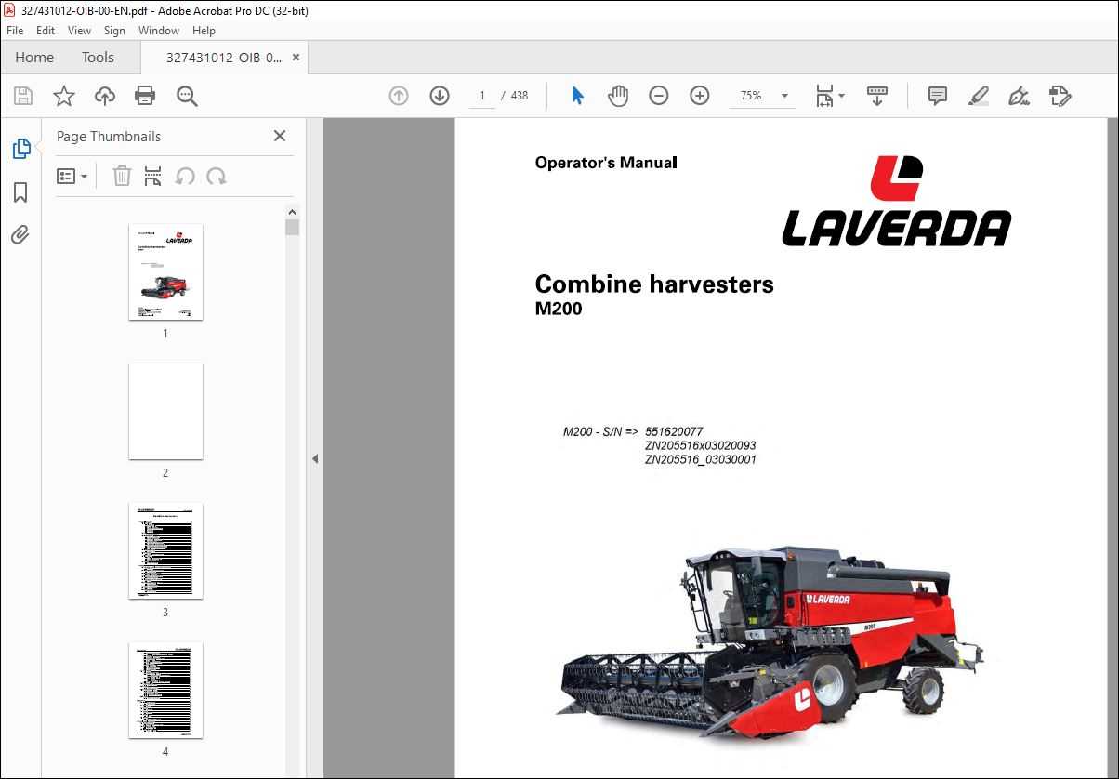The image size is (1119, 779).
Task: Open thumbnail options dropdown menu
Action: [x=72, y=176]
